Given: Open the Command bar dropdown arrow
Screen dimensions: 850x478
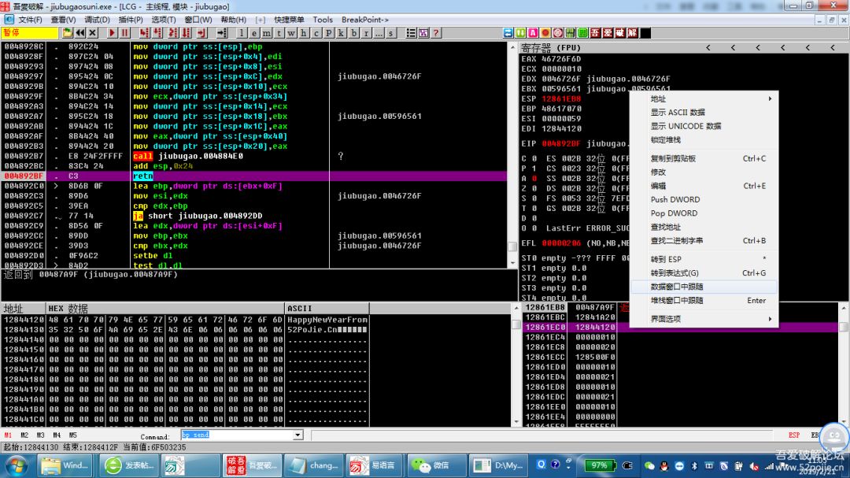Looking at the screenshot, I should [297, 435].
